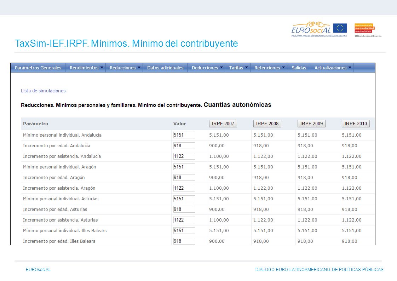The height and width of the screenshot is (281, 397).
Task: Click the row label Incremento por asistencia. Asturias
Action: pyautogui.click(x=60, y=220)
